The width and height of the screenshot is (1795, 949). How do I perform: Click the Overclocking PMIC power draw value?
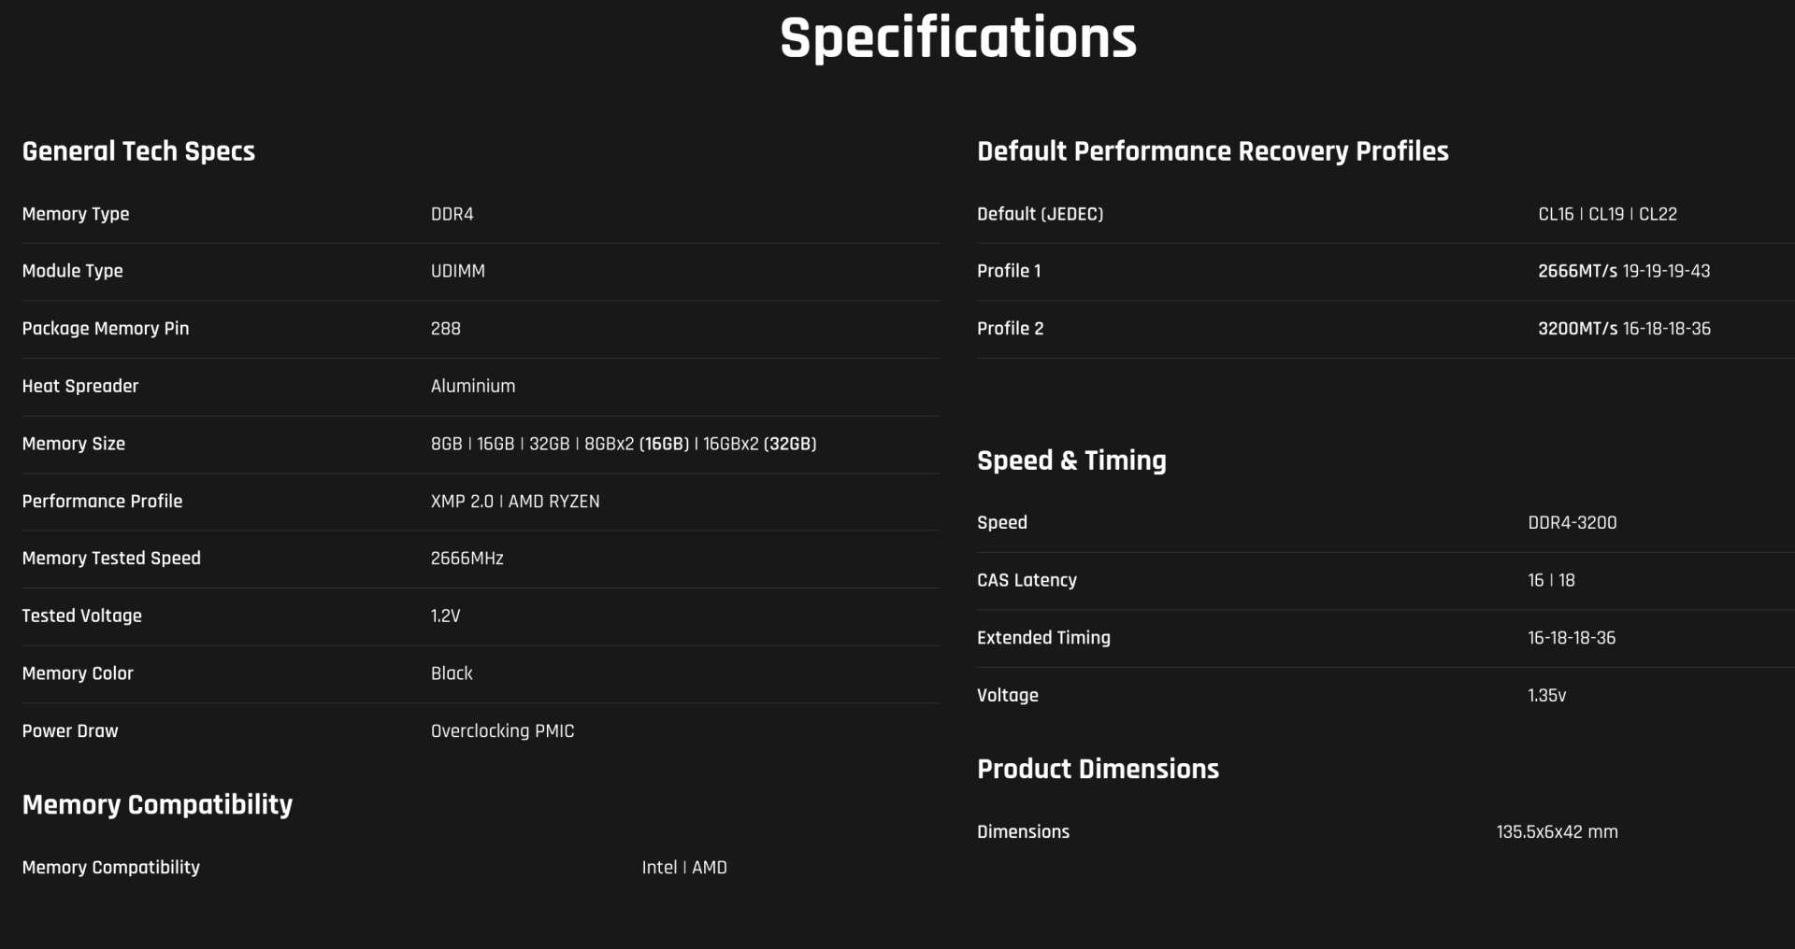click(x=503, y=731)
